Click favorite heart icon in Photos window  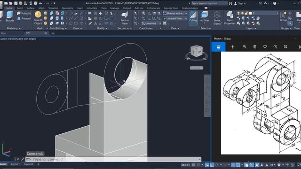(x=265, y=47)
